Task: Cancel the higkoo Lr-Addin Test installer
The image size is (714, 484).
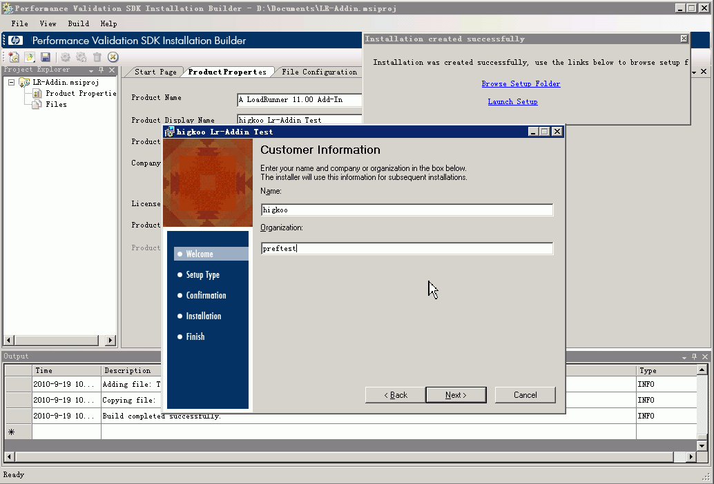Action: pos(525,395)
